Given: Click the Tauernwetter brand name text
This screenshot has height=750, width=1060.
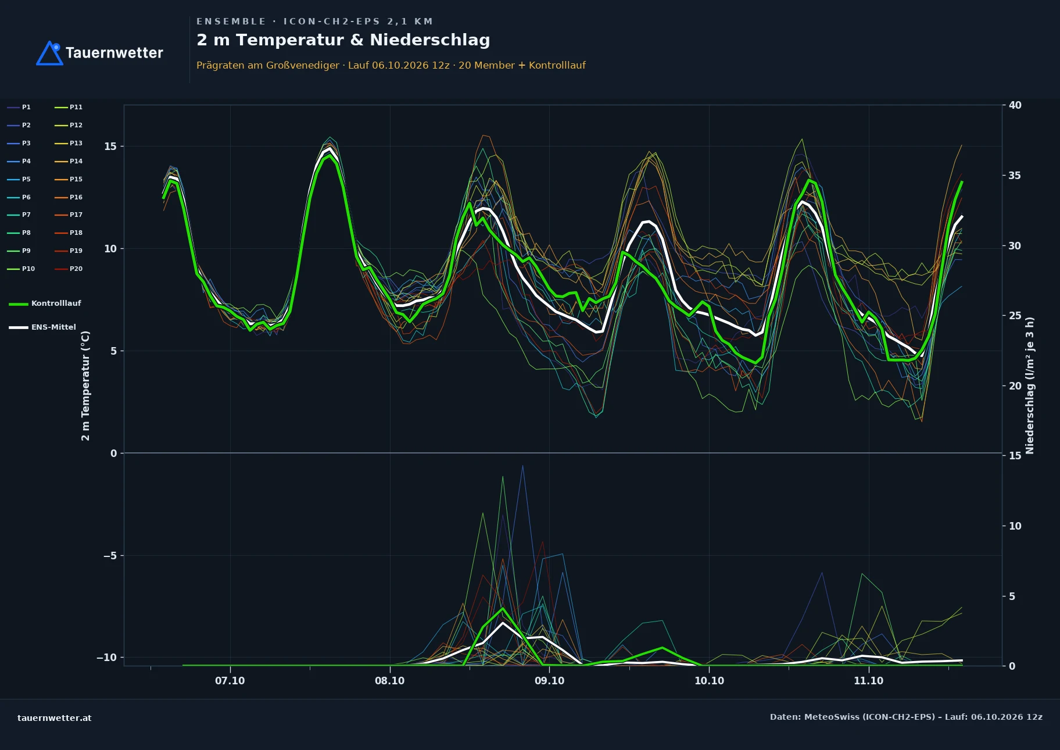Looking at the screenshot, I should pyautogui.click(x=114, y=53).
